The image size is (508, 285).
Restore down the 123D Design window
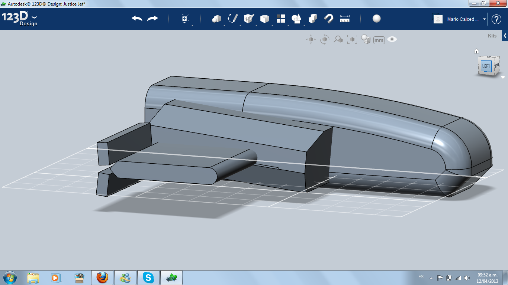(x=483, y=3)
